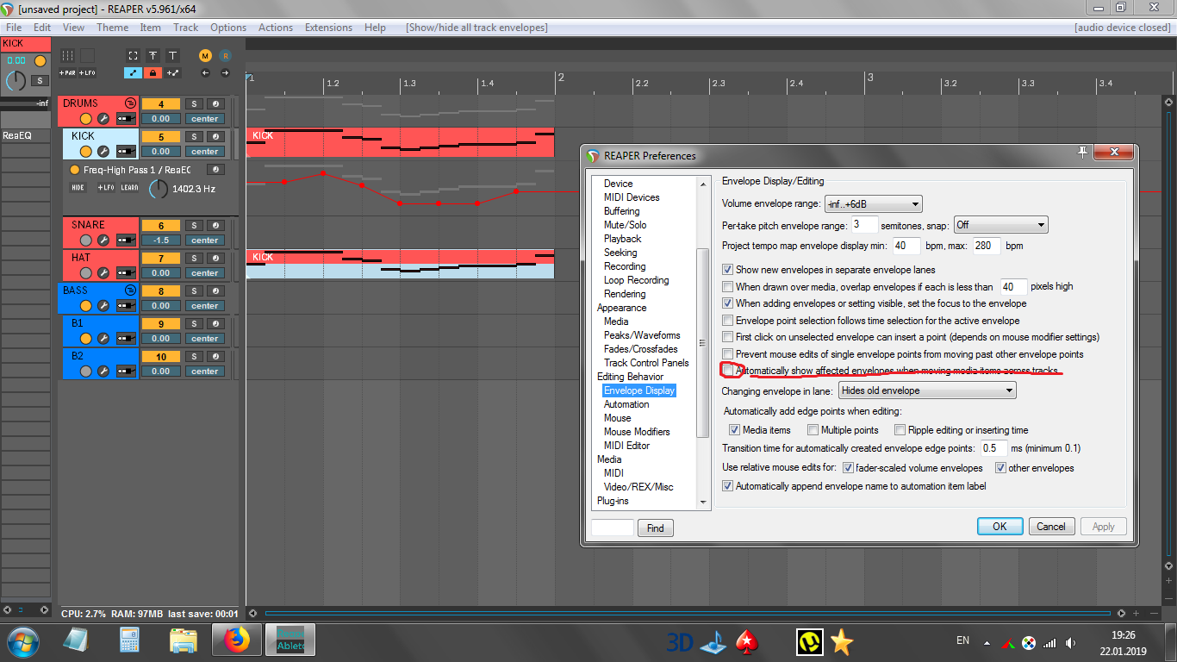Image resolution: width=1177 pixels, height=662 pixels.
Task: Adjust the Freq-High Pass 1402.3 Hz knob
Action: pos(159,189)
